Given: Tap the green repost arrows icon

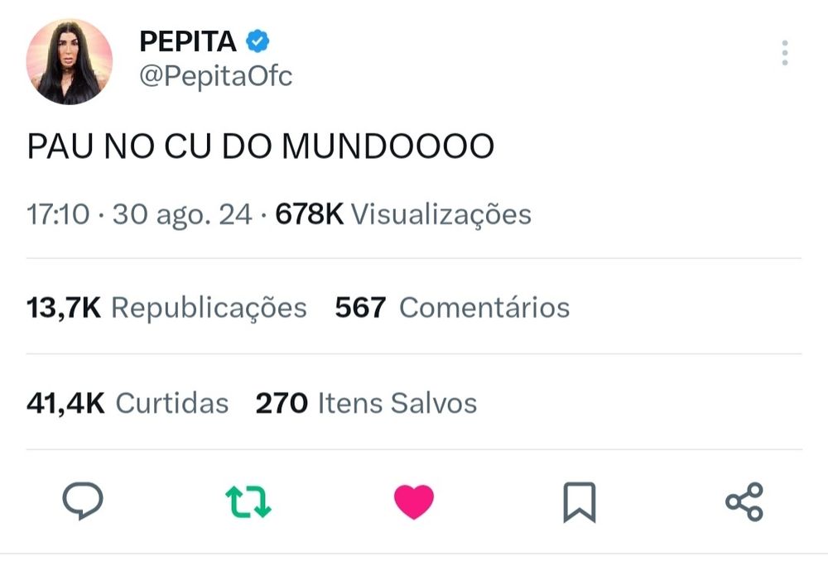Looking at the screenshot, I should point(248,501).
